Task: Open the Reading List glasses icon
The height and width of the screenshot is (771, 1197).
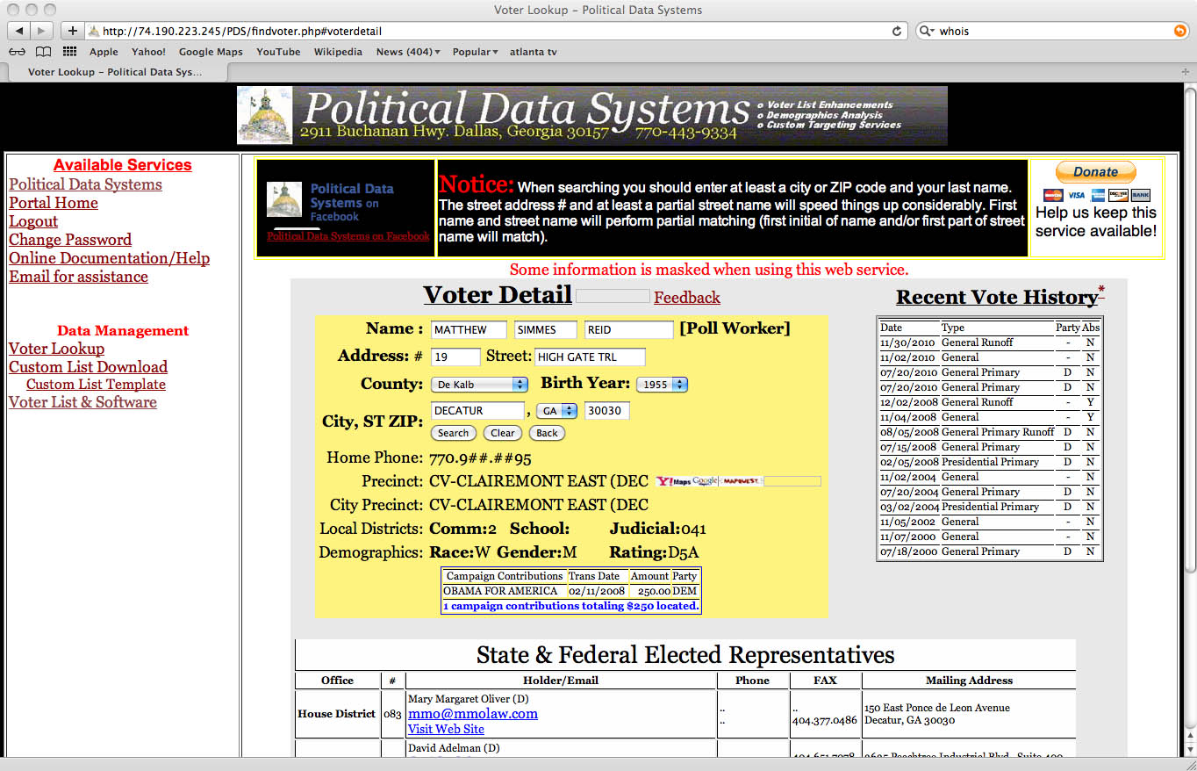Action: [x=18, y=52]
